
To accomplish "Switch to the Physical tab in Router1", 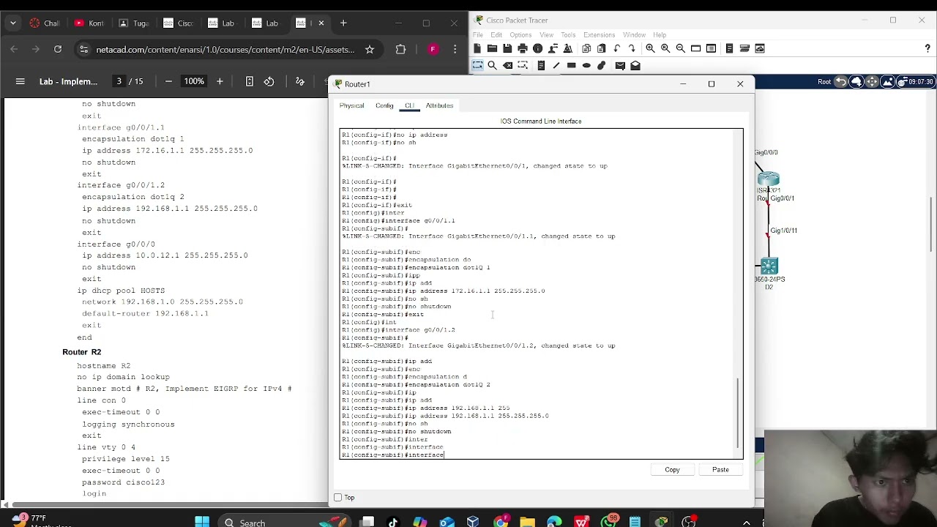I will (351, 105).
